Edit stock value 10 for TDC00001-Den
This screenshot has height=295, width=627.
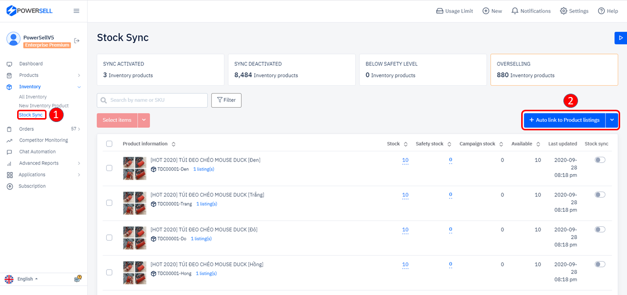pyautogui.click(x=405, y=160)
